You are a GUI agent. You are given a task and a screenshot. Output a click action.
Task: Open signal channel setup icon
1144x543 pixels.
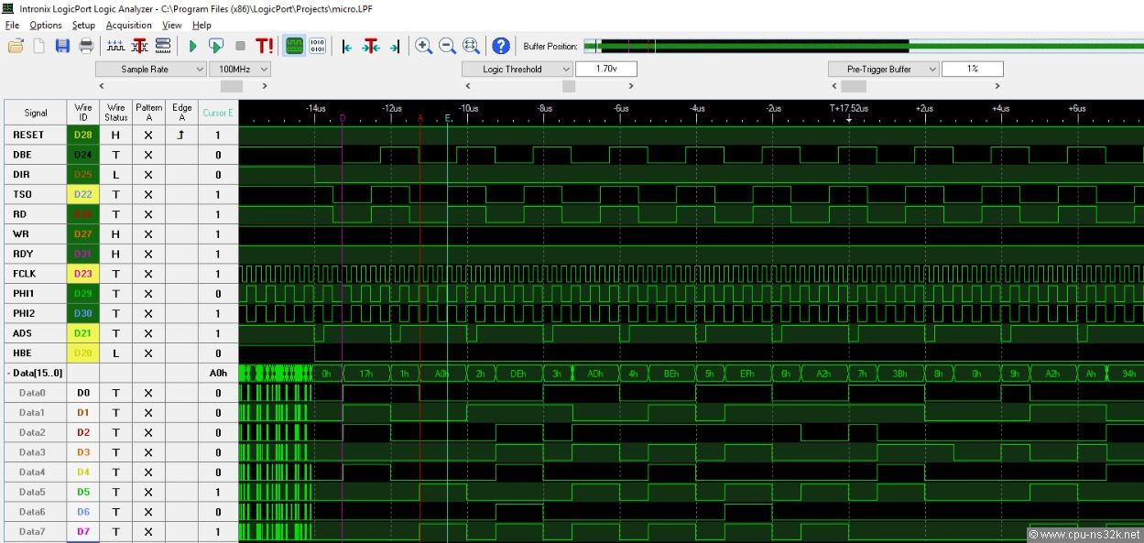point(163,46)
